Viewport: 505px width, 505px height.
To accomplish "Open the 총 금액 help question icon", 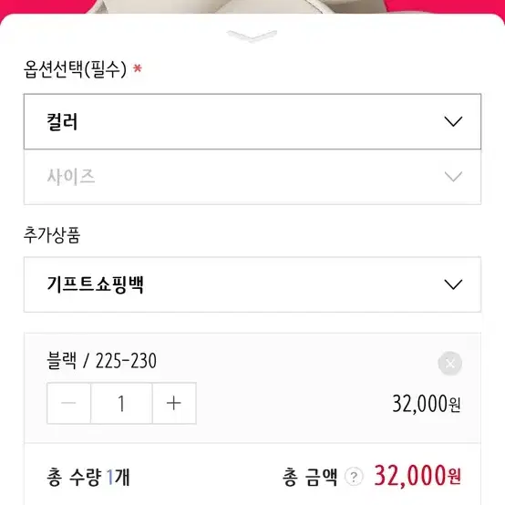I will 354,477.
